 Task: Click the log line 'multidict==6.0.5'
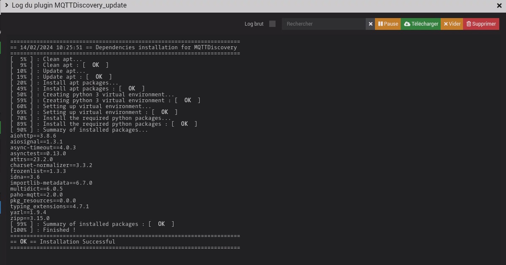coord(37,189)
